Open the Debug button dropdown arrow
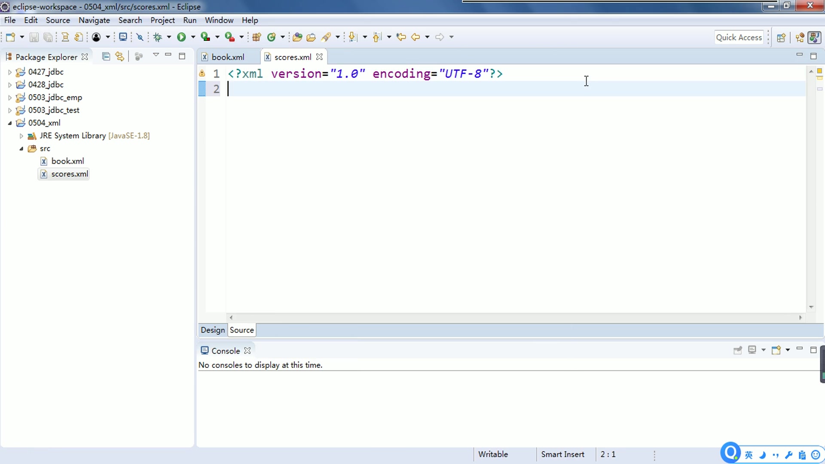 (x=169, y=37)
